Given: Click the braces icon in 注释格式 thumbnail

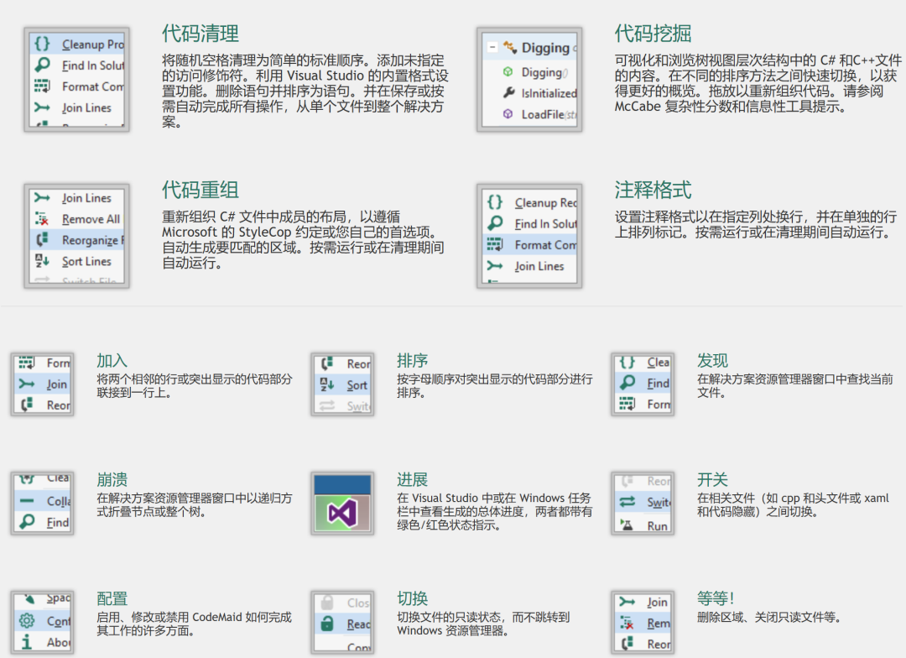Looking at the screenshot, I should (495, 202).
